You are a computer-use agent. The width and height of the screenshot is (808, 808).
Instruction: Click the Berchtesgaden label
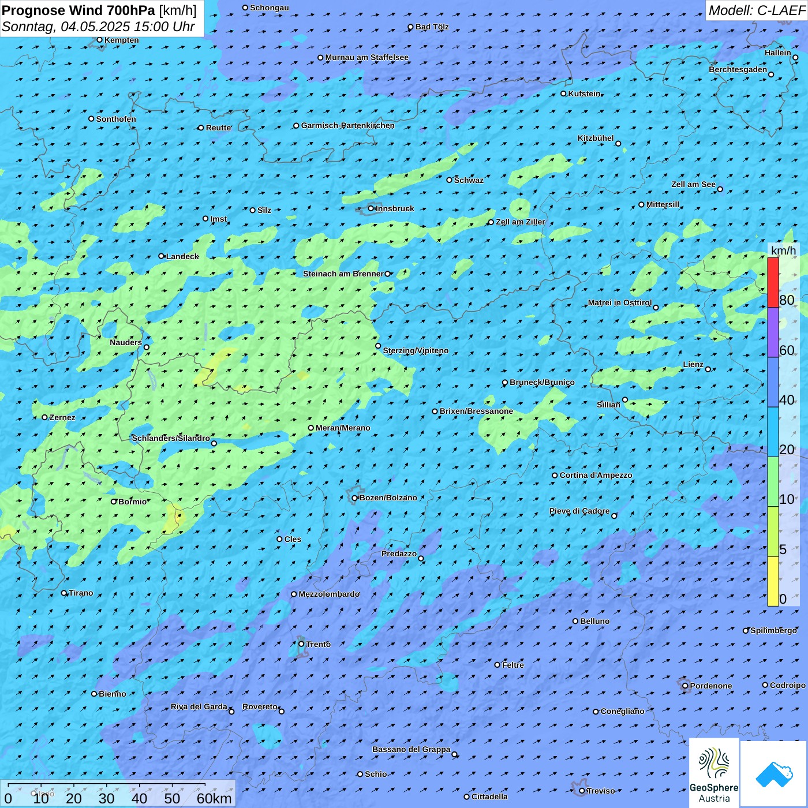click(738, 69)
